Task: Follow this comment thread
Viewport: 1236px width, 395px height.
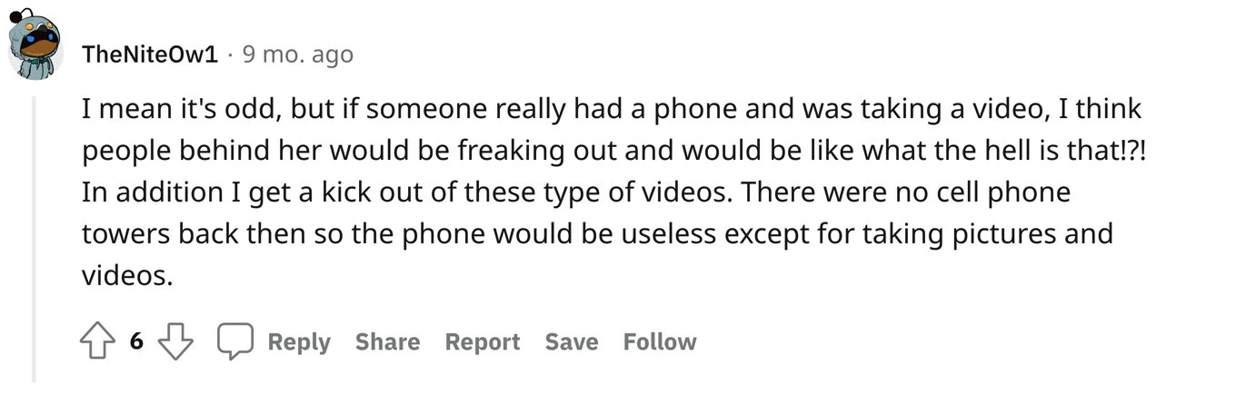Action: [x=659, y=342]
